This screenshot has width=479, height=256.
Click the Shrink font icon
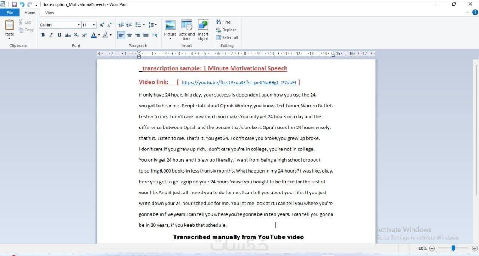(x=109, y=25)
